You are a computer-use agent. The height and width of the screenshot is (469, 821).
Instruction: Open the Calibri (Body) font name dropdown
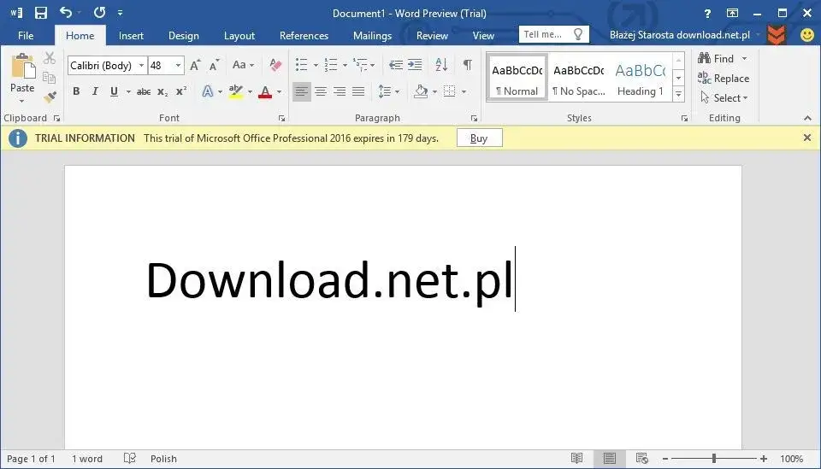(x=141, y=66)
